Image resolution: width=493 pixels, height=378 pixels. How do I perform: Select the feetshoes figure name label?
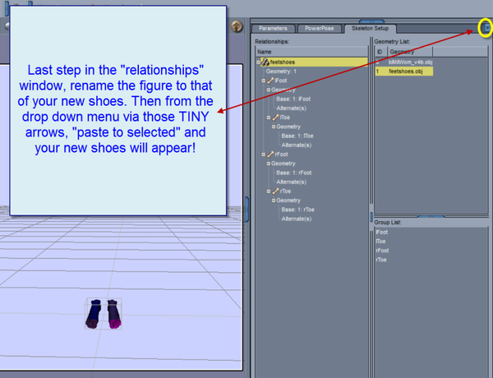tap(283, 62)
